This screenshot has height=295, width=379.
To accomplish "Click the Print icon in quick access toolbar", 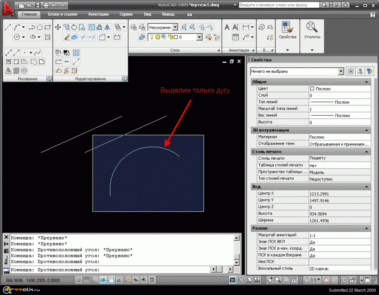I will click(x=46, y=6).
